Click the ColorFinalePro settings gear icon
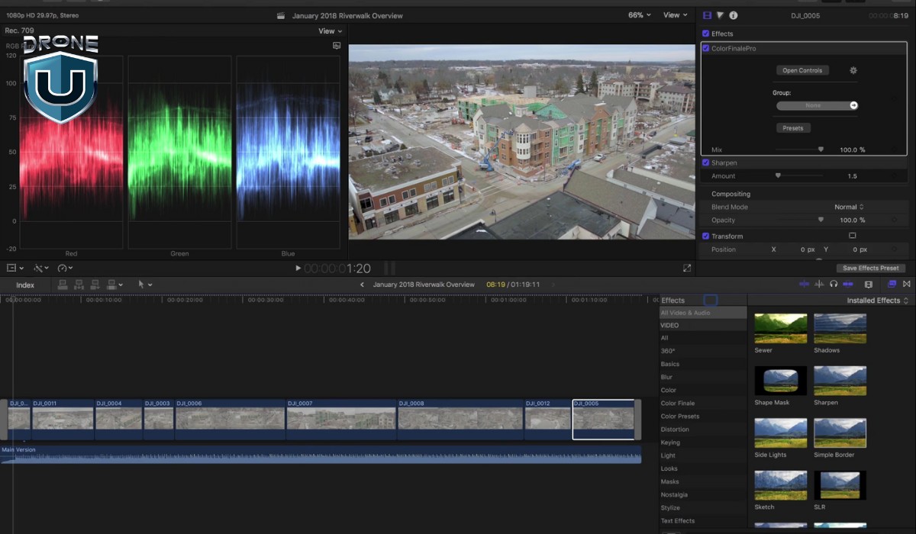 click(853, 70)
